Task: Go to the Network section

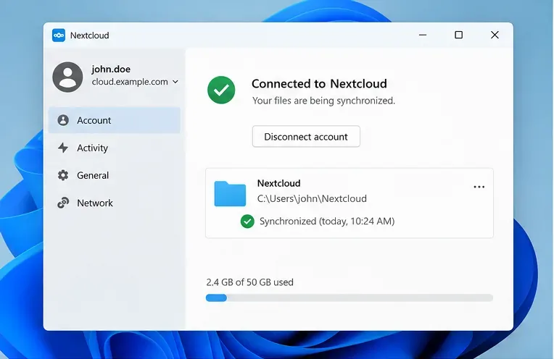Action: click(x=115, y=203)
